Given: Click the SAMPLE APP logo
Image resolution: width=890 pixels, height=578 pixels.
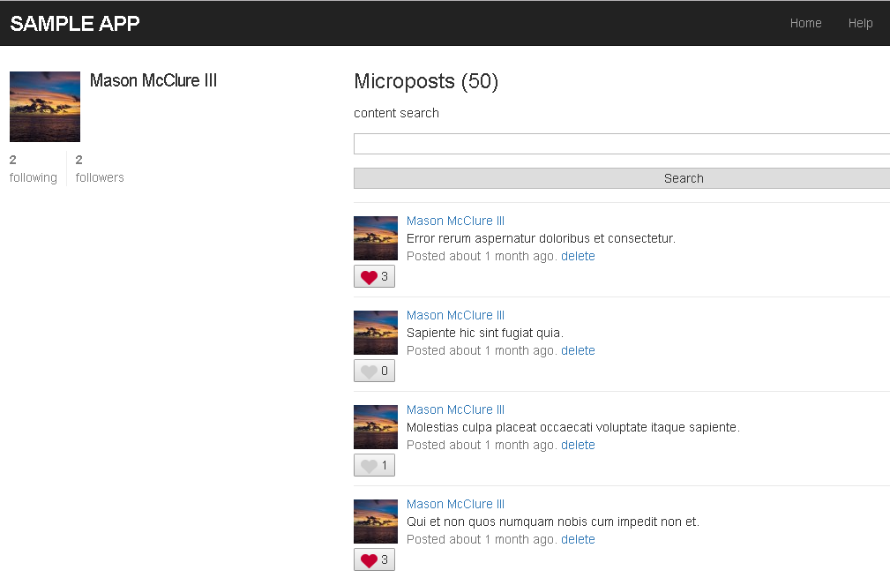Looking at the screenshot, I should 74,23.
